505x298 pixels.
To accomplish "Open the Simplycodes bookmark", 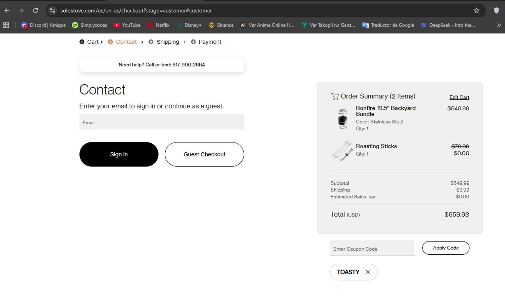I will point(90,25).
